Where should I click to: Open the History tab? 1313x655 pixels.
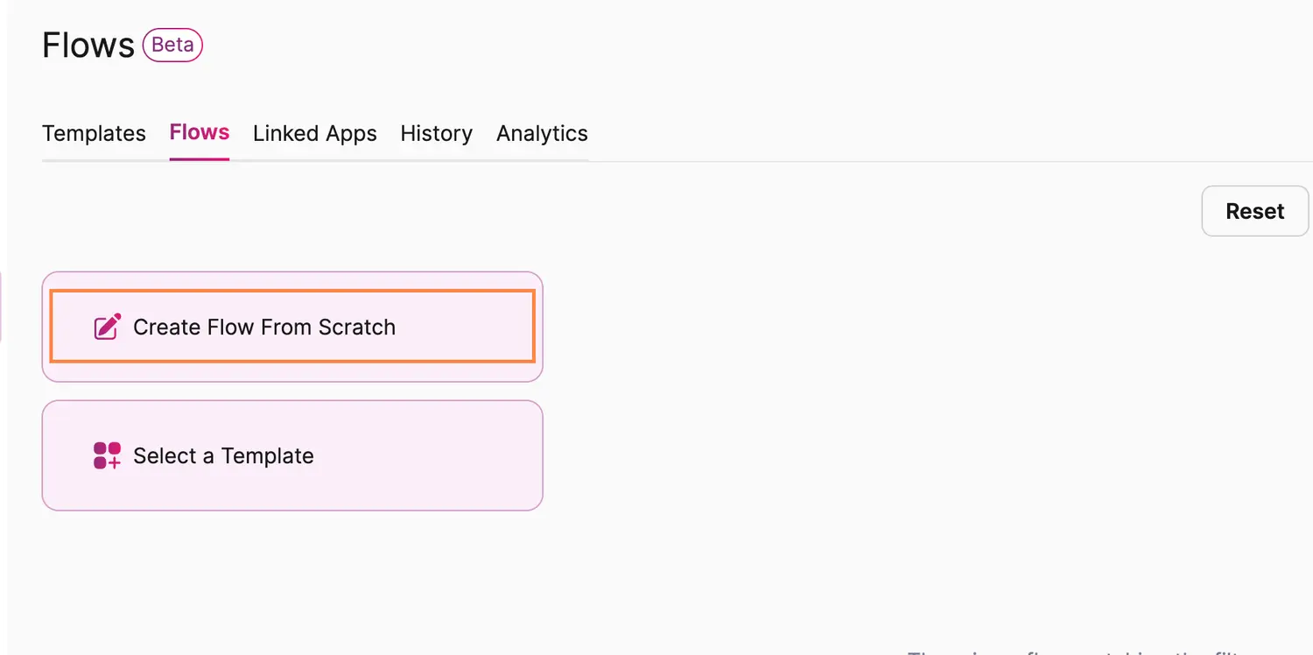coord(436,133)
